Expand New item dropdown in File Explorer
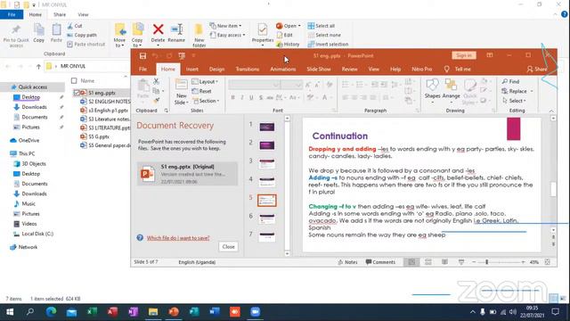The height and width of the screenshot is (321, 570). [x=225, y=26]
